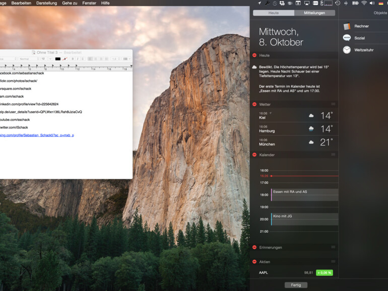Open the German flag input source menu
This screenshot has width=388, height=291.
coord(381,3)
